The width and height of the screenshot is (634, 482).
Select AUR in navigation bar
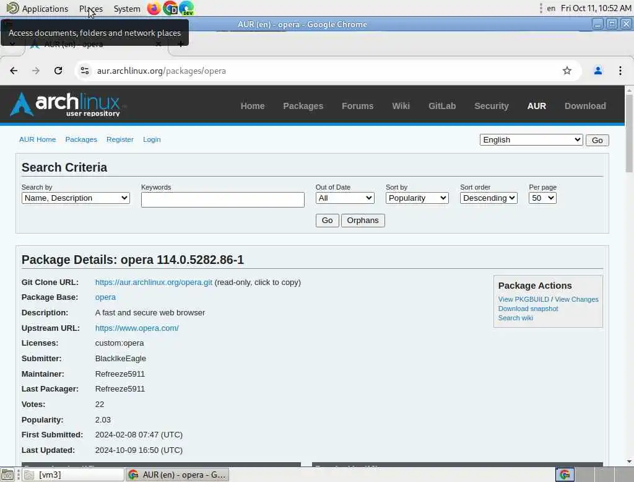tap(537, 106)
